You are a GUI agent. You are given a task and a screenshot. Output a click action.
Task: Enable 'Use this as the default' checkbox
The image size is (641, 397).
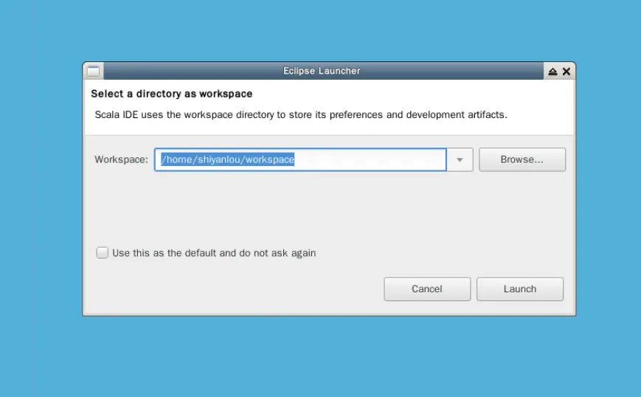(103, 252)
